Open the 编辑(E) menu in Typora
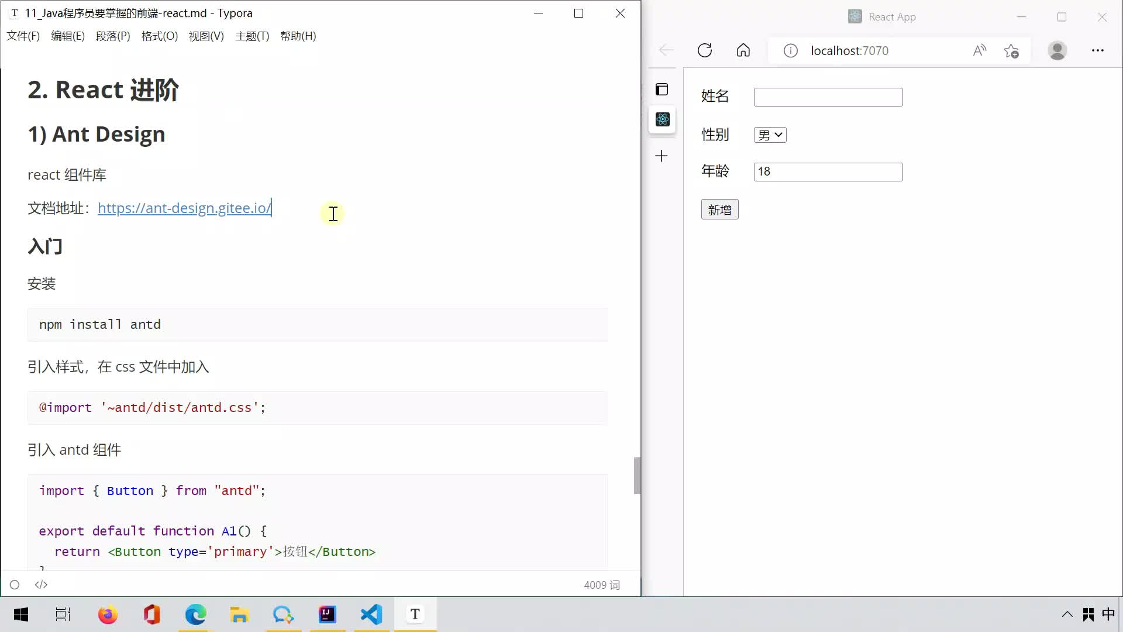The image size is (1123, 632). point(68,36)
